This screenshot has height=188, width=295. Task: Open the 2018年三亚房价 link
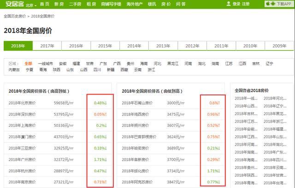click(x=22, y=148)
